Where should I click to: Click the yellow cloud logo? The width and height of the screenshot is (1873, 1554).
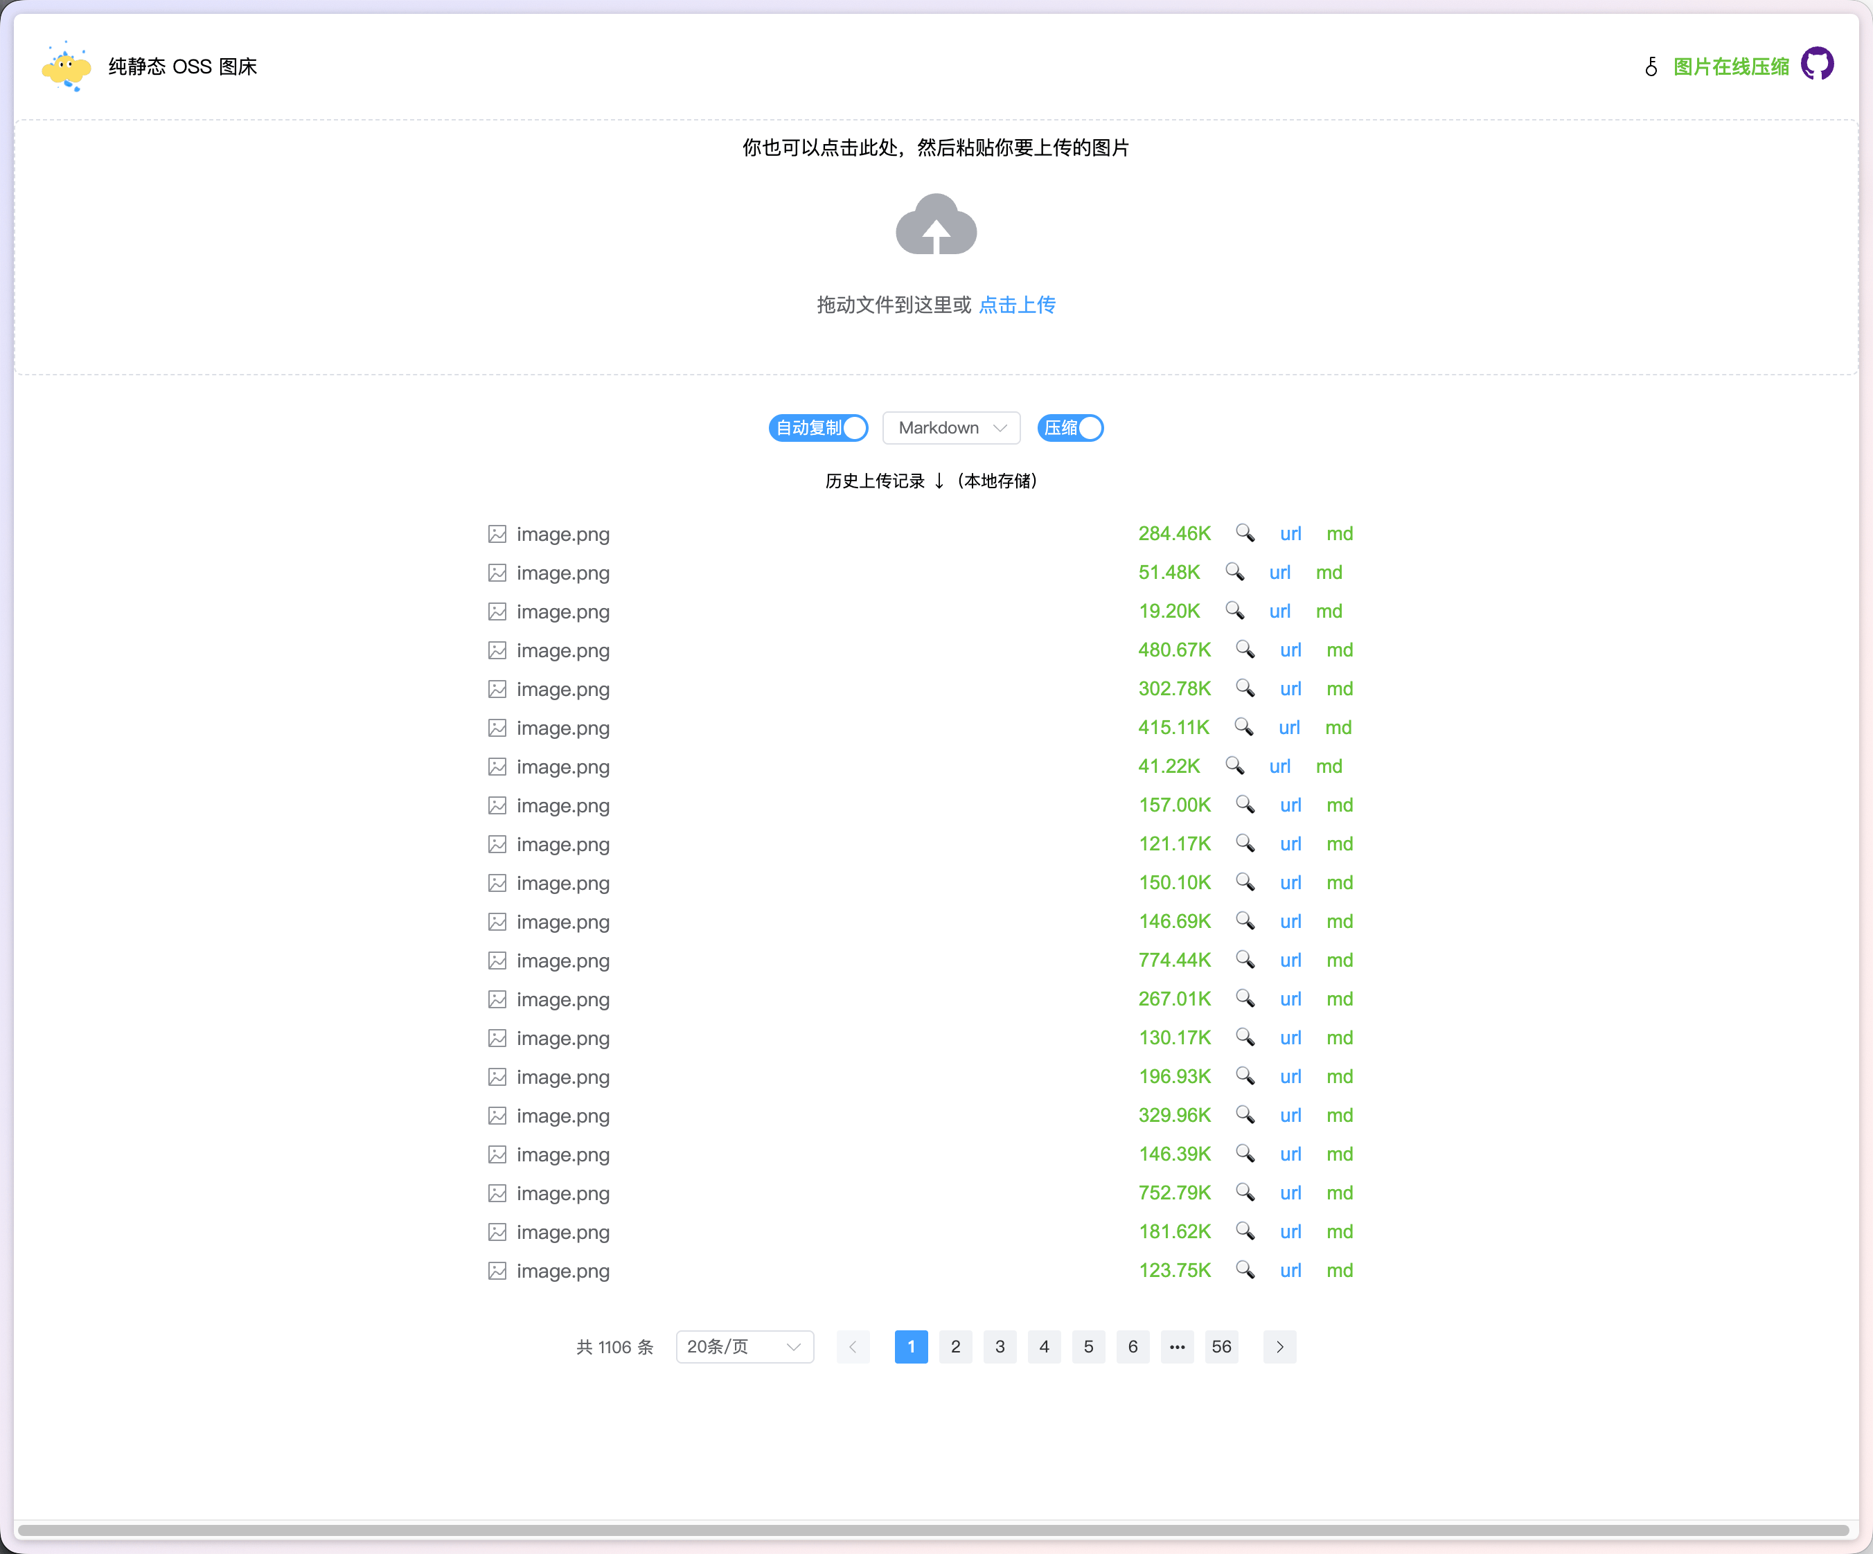(x=66, y=67)
